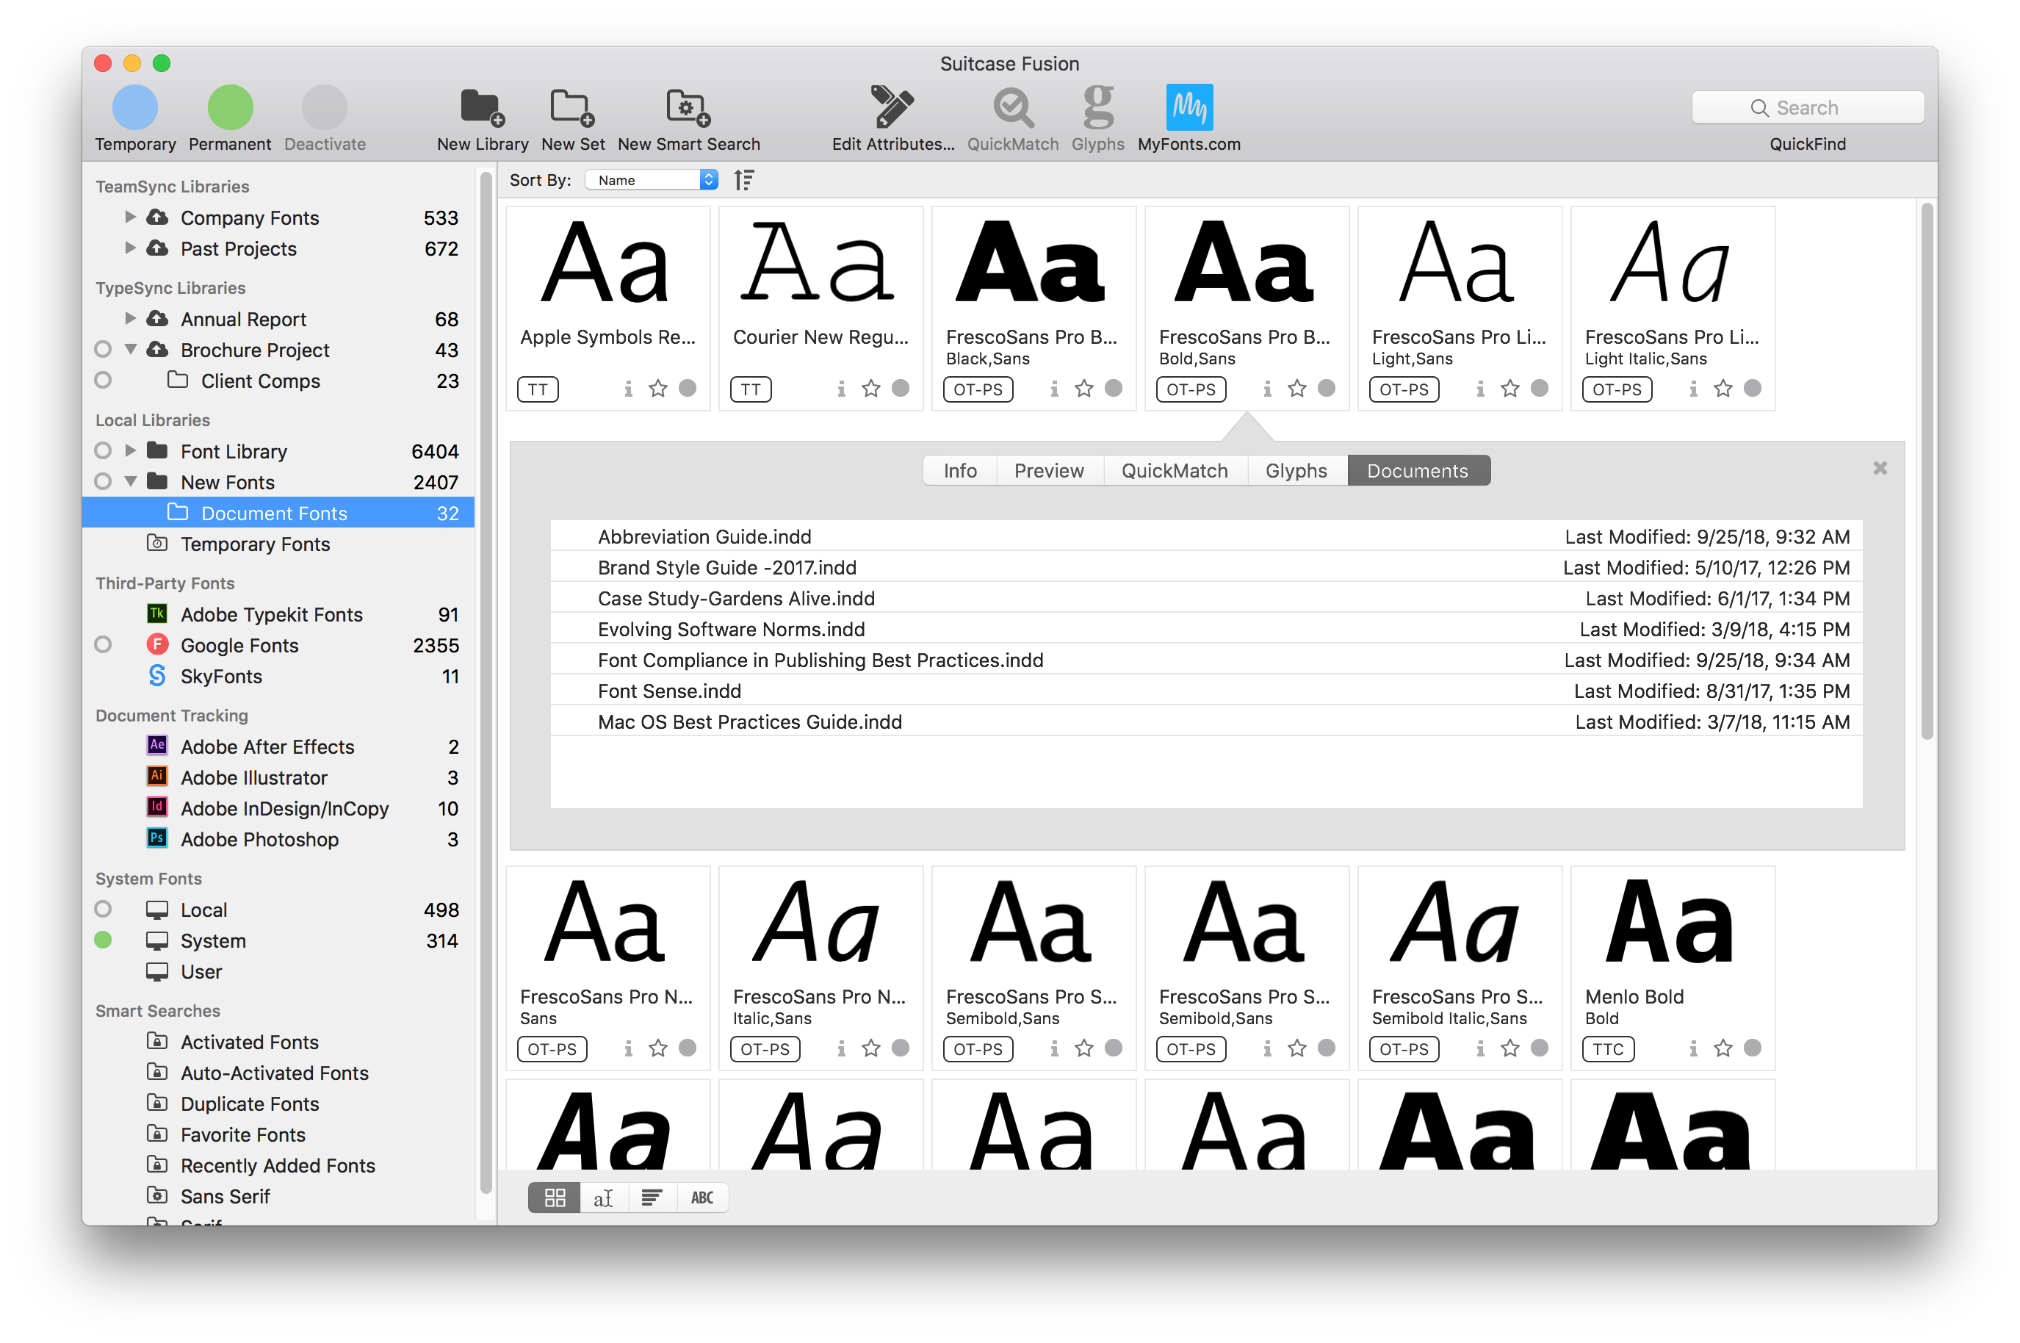Switch to the Glyphs tab
Viewport: 2020px width, 1343px height.
click(1296, 470)
